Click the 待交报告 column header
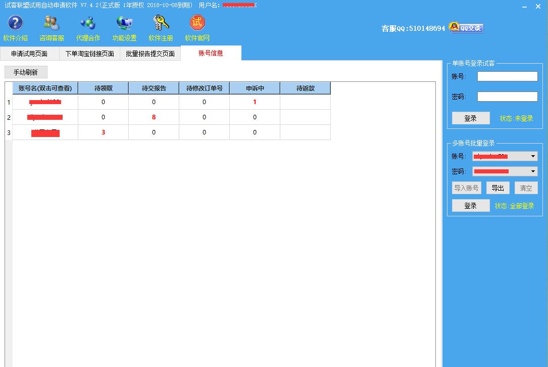Viewport: 548px width, 367px height. point(154,88)
